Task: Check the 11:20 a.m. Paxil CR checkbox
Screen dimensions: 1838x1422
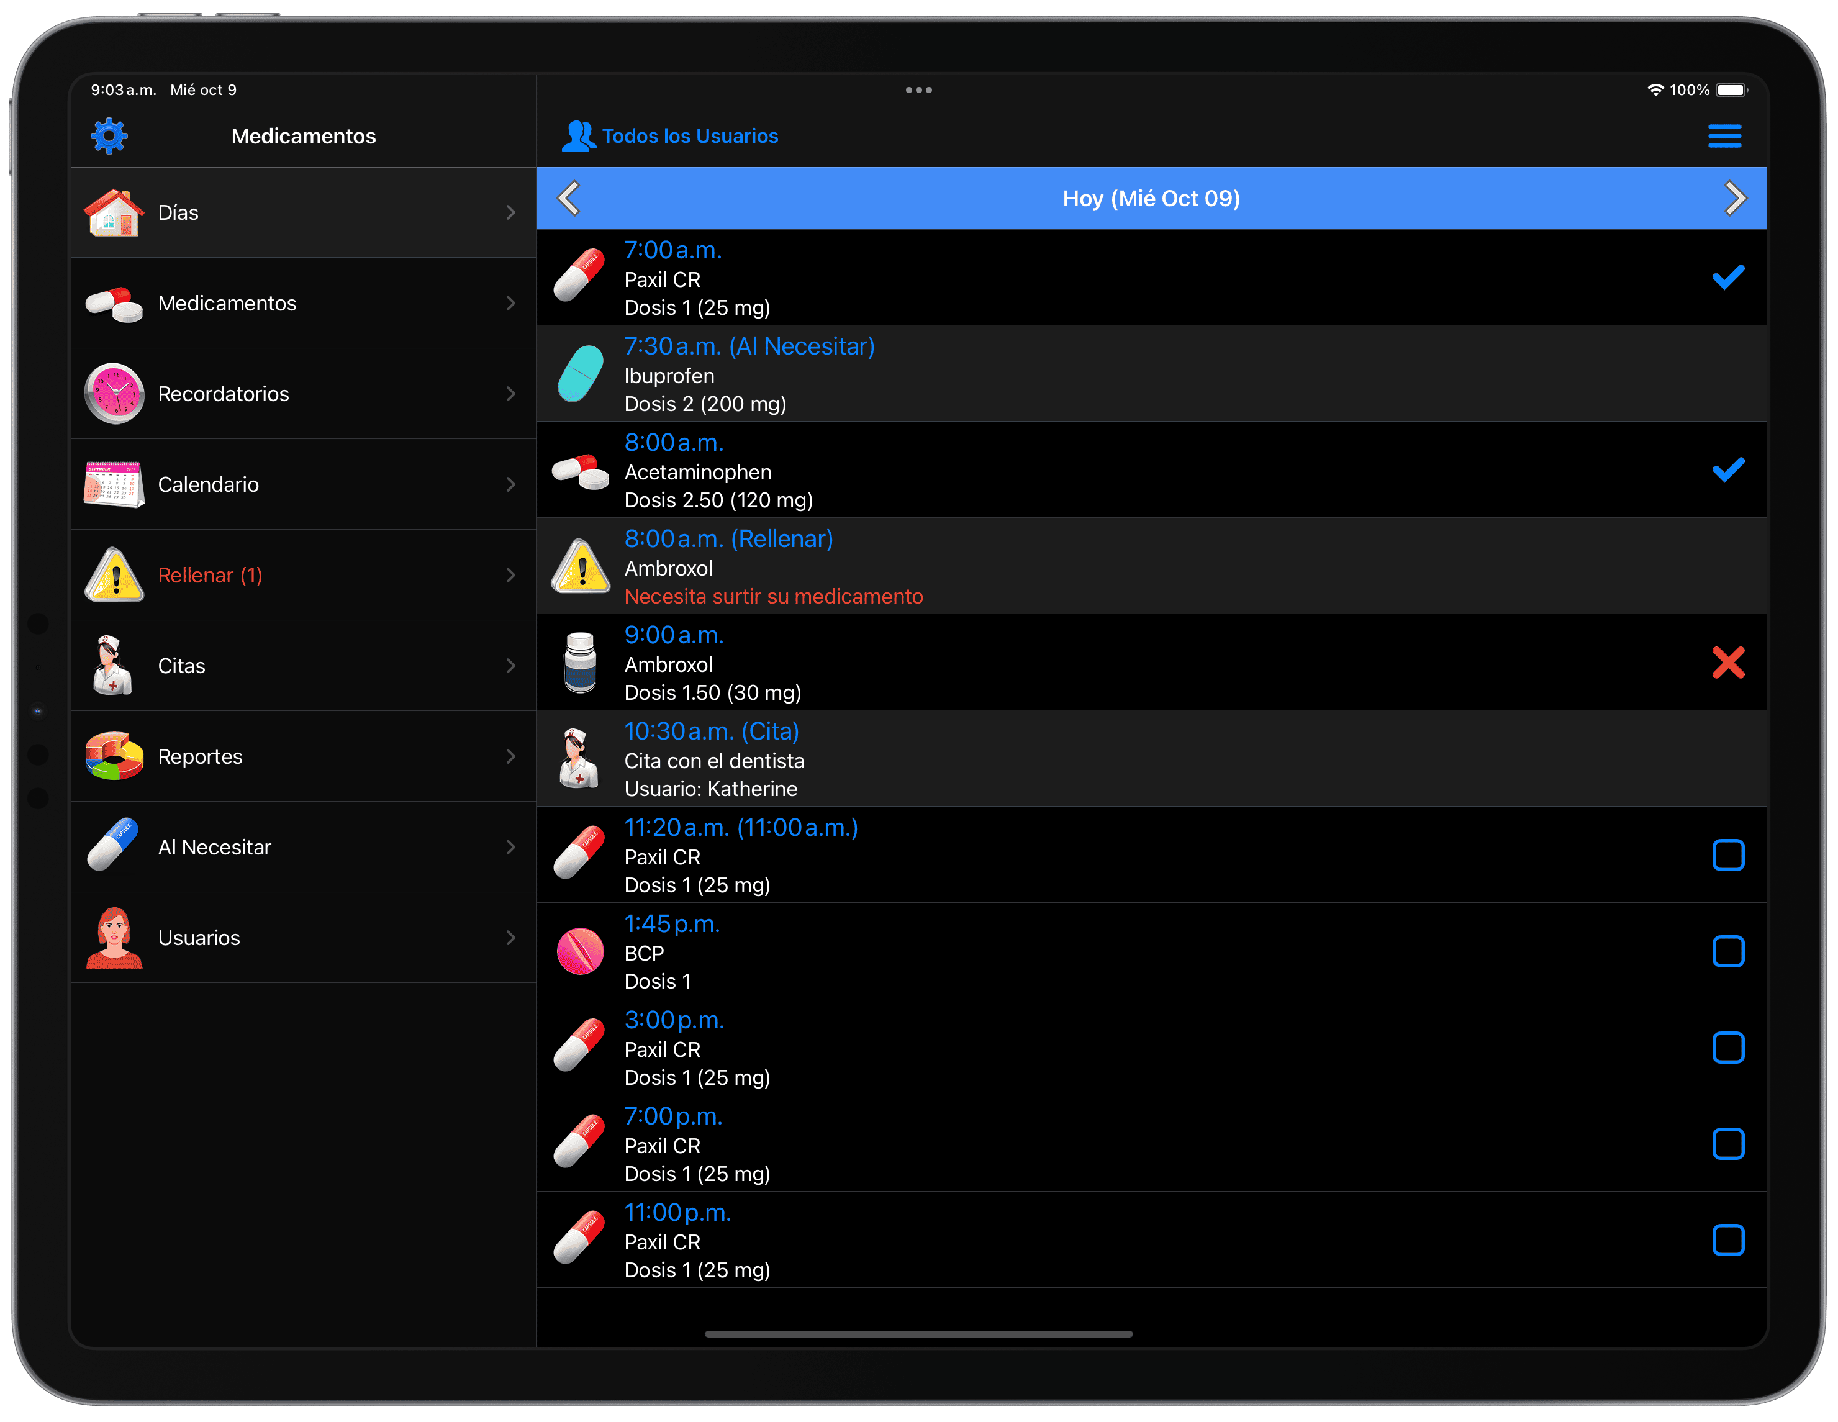Action: point(1729,856)
